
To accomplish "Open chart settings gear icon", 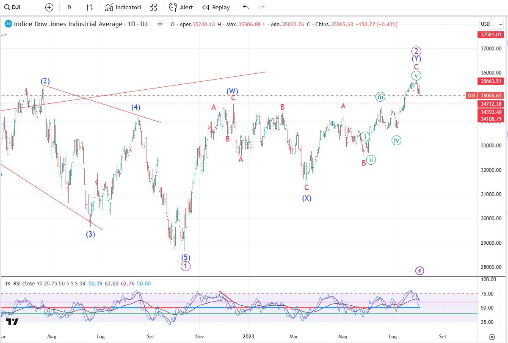I will pyautogui.click(x=491, y=337).
